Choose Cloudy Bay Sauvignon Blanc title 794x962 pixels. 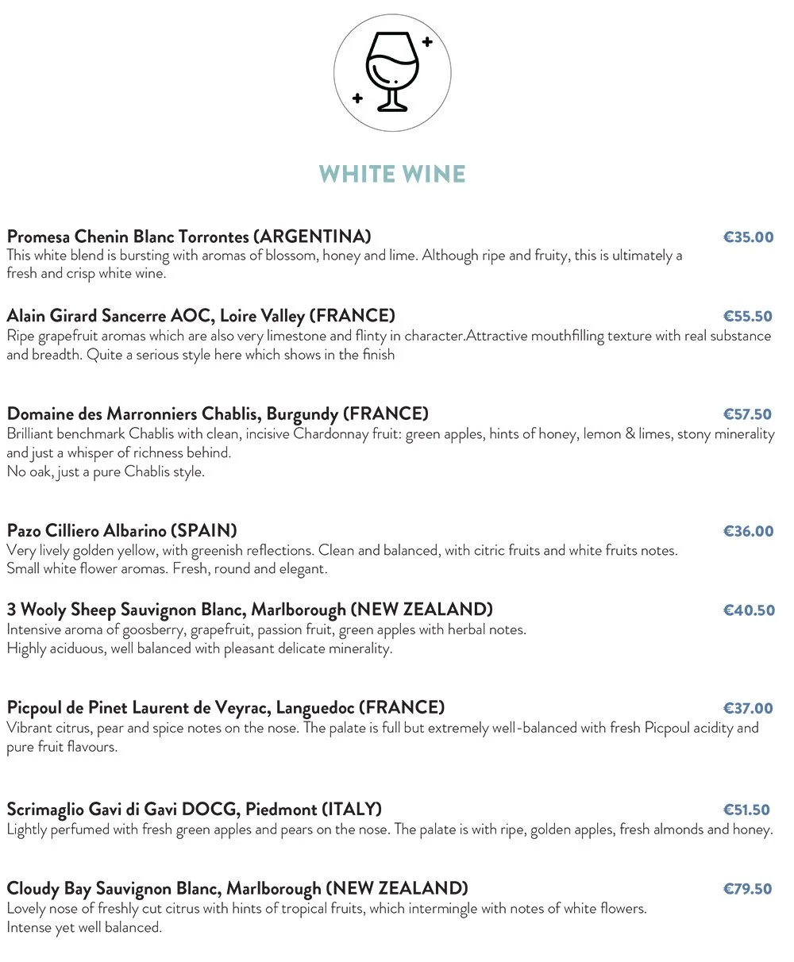(x=237, y=887)
